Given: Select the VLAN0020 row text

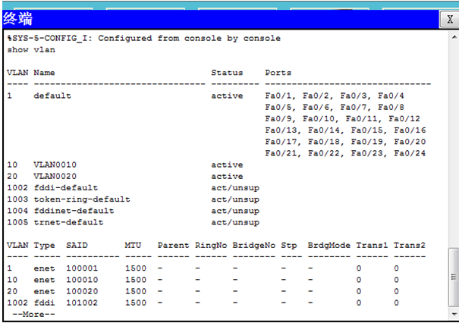Looking at the screenshot, I should point(55,176).
